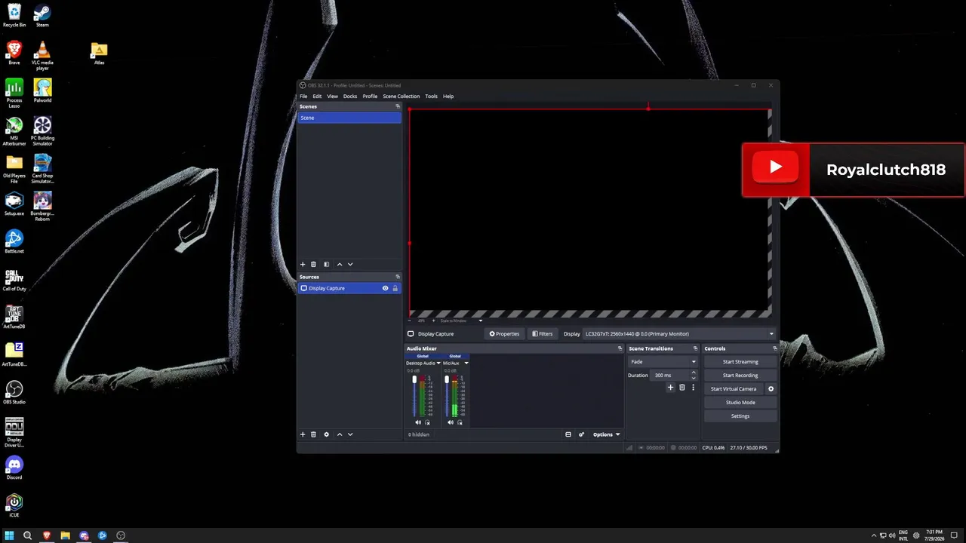The height and width of the screenshot is (543, 966).
Task: Pop out the Scenes dock
Action: pos(398,106)
